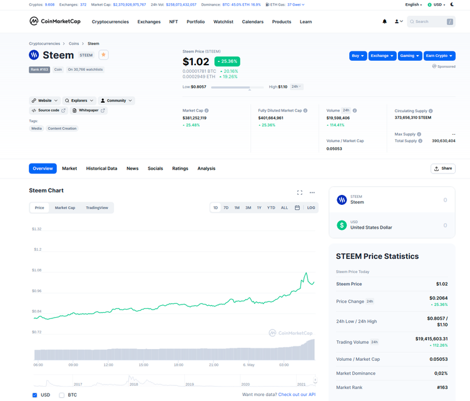Enable the USD chart checkbox
This screenshot has width=470, height=401.
pyautogui.click(x=35, y=395)
